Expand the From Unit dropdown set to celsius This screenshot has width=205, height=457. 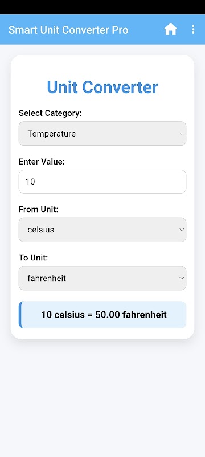(102, 230)
